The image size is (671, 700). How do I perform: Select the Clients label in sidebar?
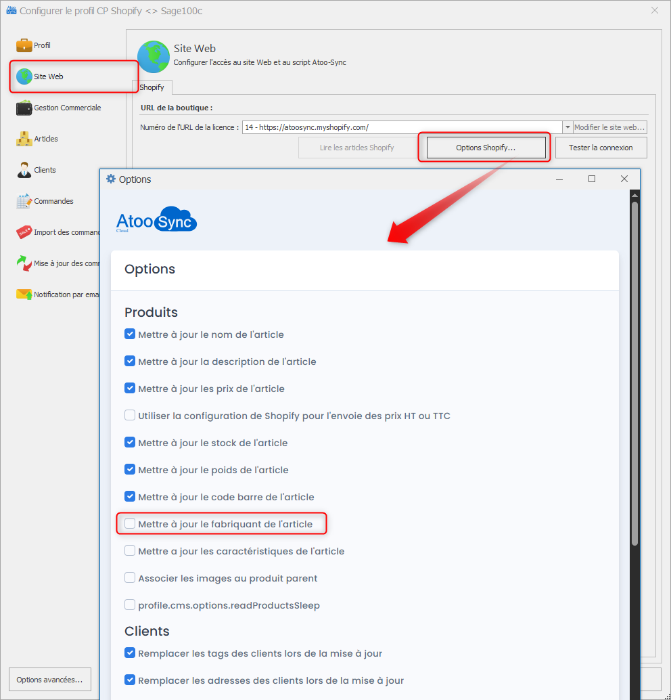coord(45,170)
